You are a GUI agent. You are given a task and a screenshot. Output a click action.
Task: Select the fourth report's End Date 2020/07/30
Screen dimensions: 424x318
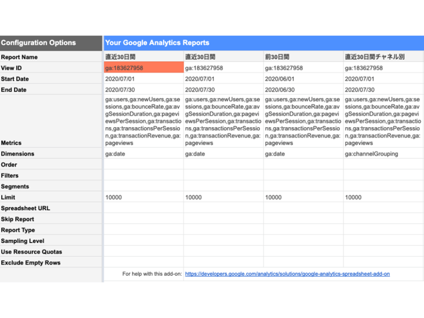[x=383, y=90]
